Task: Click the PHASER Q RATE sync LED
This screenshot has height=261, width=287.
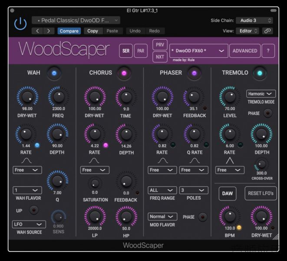Action: [206, 145]
